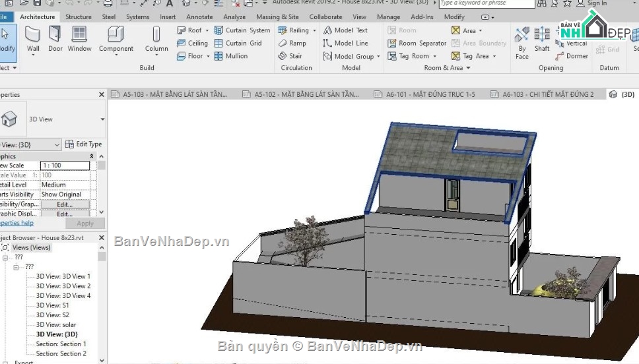Select 3D View: 3D View 1
This screenshot has width=639, height=364.
[63, 276]
